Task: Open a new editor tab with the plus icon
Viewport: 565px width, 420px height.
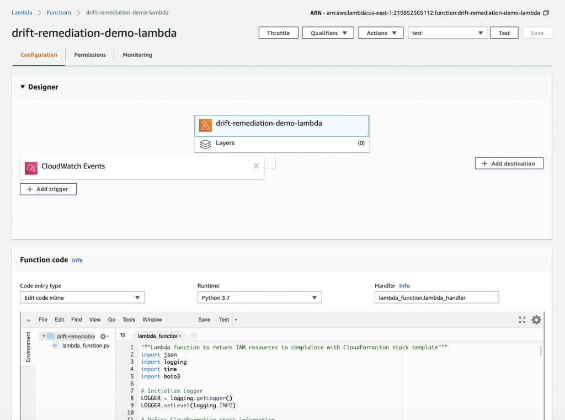Action: click(193, 334)
